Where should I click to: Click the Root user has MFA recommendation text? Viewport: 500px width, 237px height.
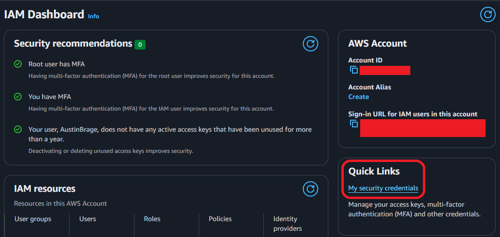[x=57, y=64]
